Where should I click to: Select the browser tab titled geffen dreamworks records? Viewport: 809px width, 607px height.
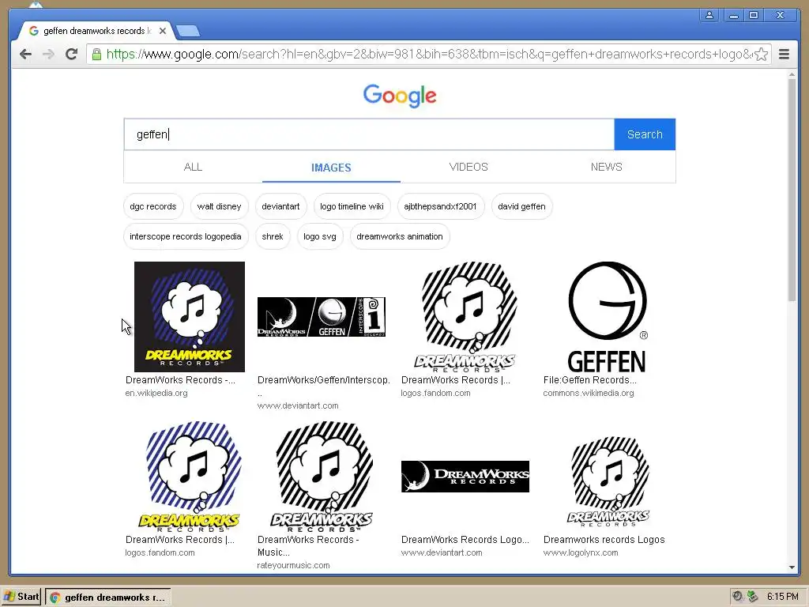(x=96, y=31)
